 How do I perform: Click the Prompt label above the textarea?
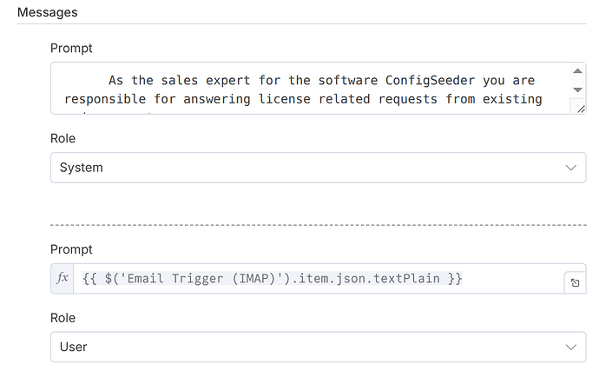click(71, 48)
